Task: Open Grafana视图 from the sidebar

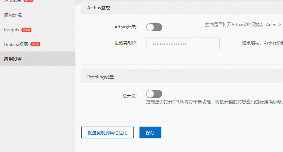Action: point(16,44)
